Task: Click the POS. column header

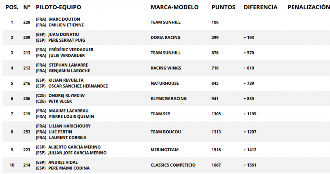Action: click(12, 7)
